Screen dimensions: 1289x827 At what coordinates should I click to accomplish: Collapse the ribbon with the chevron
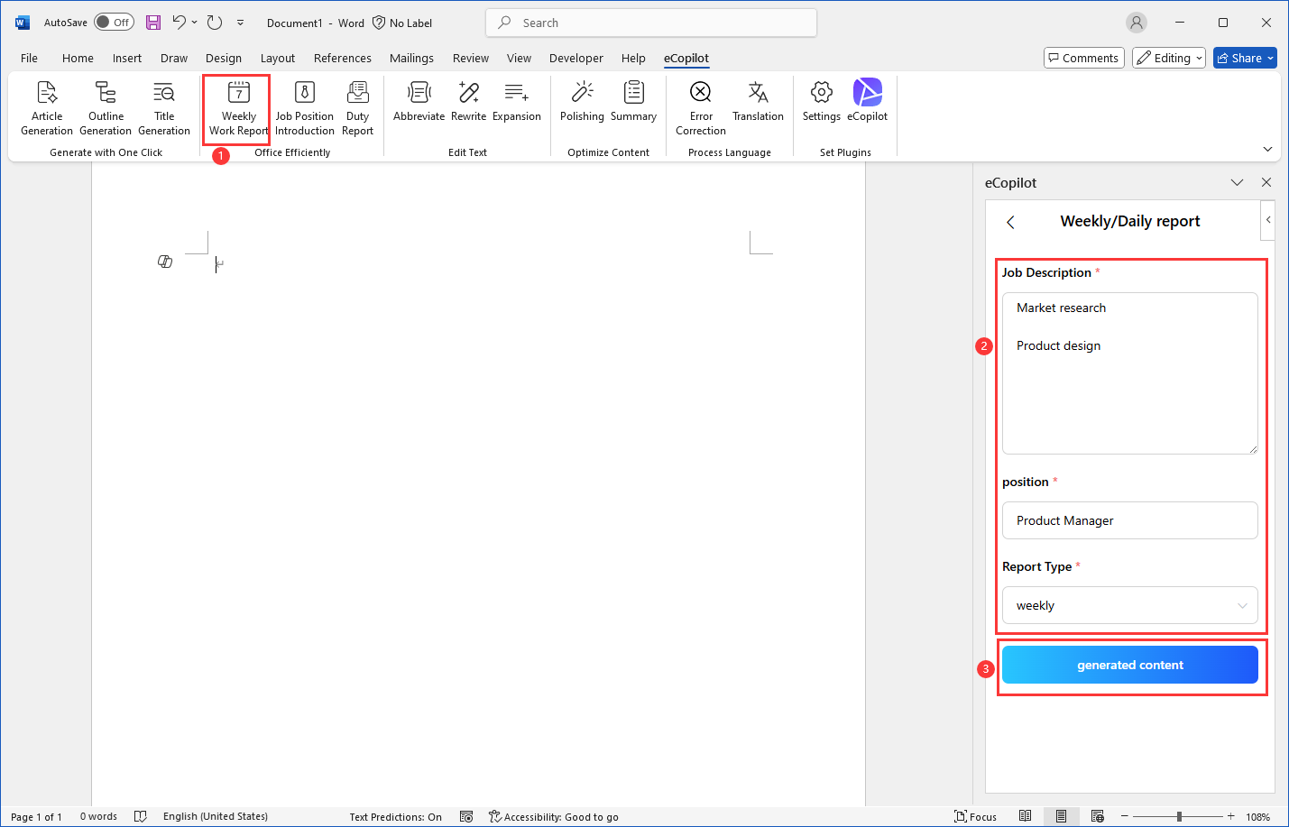click(x=1268, y=149)
